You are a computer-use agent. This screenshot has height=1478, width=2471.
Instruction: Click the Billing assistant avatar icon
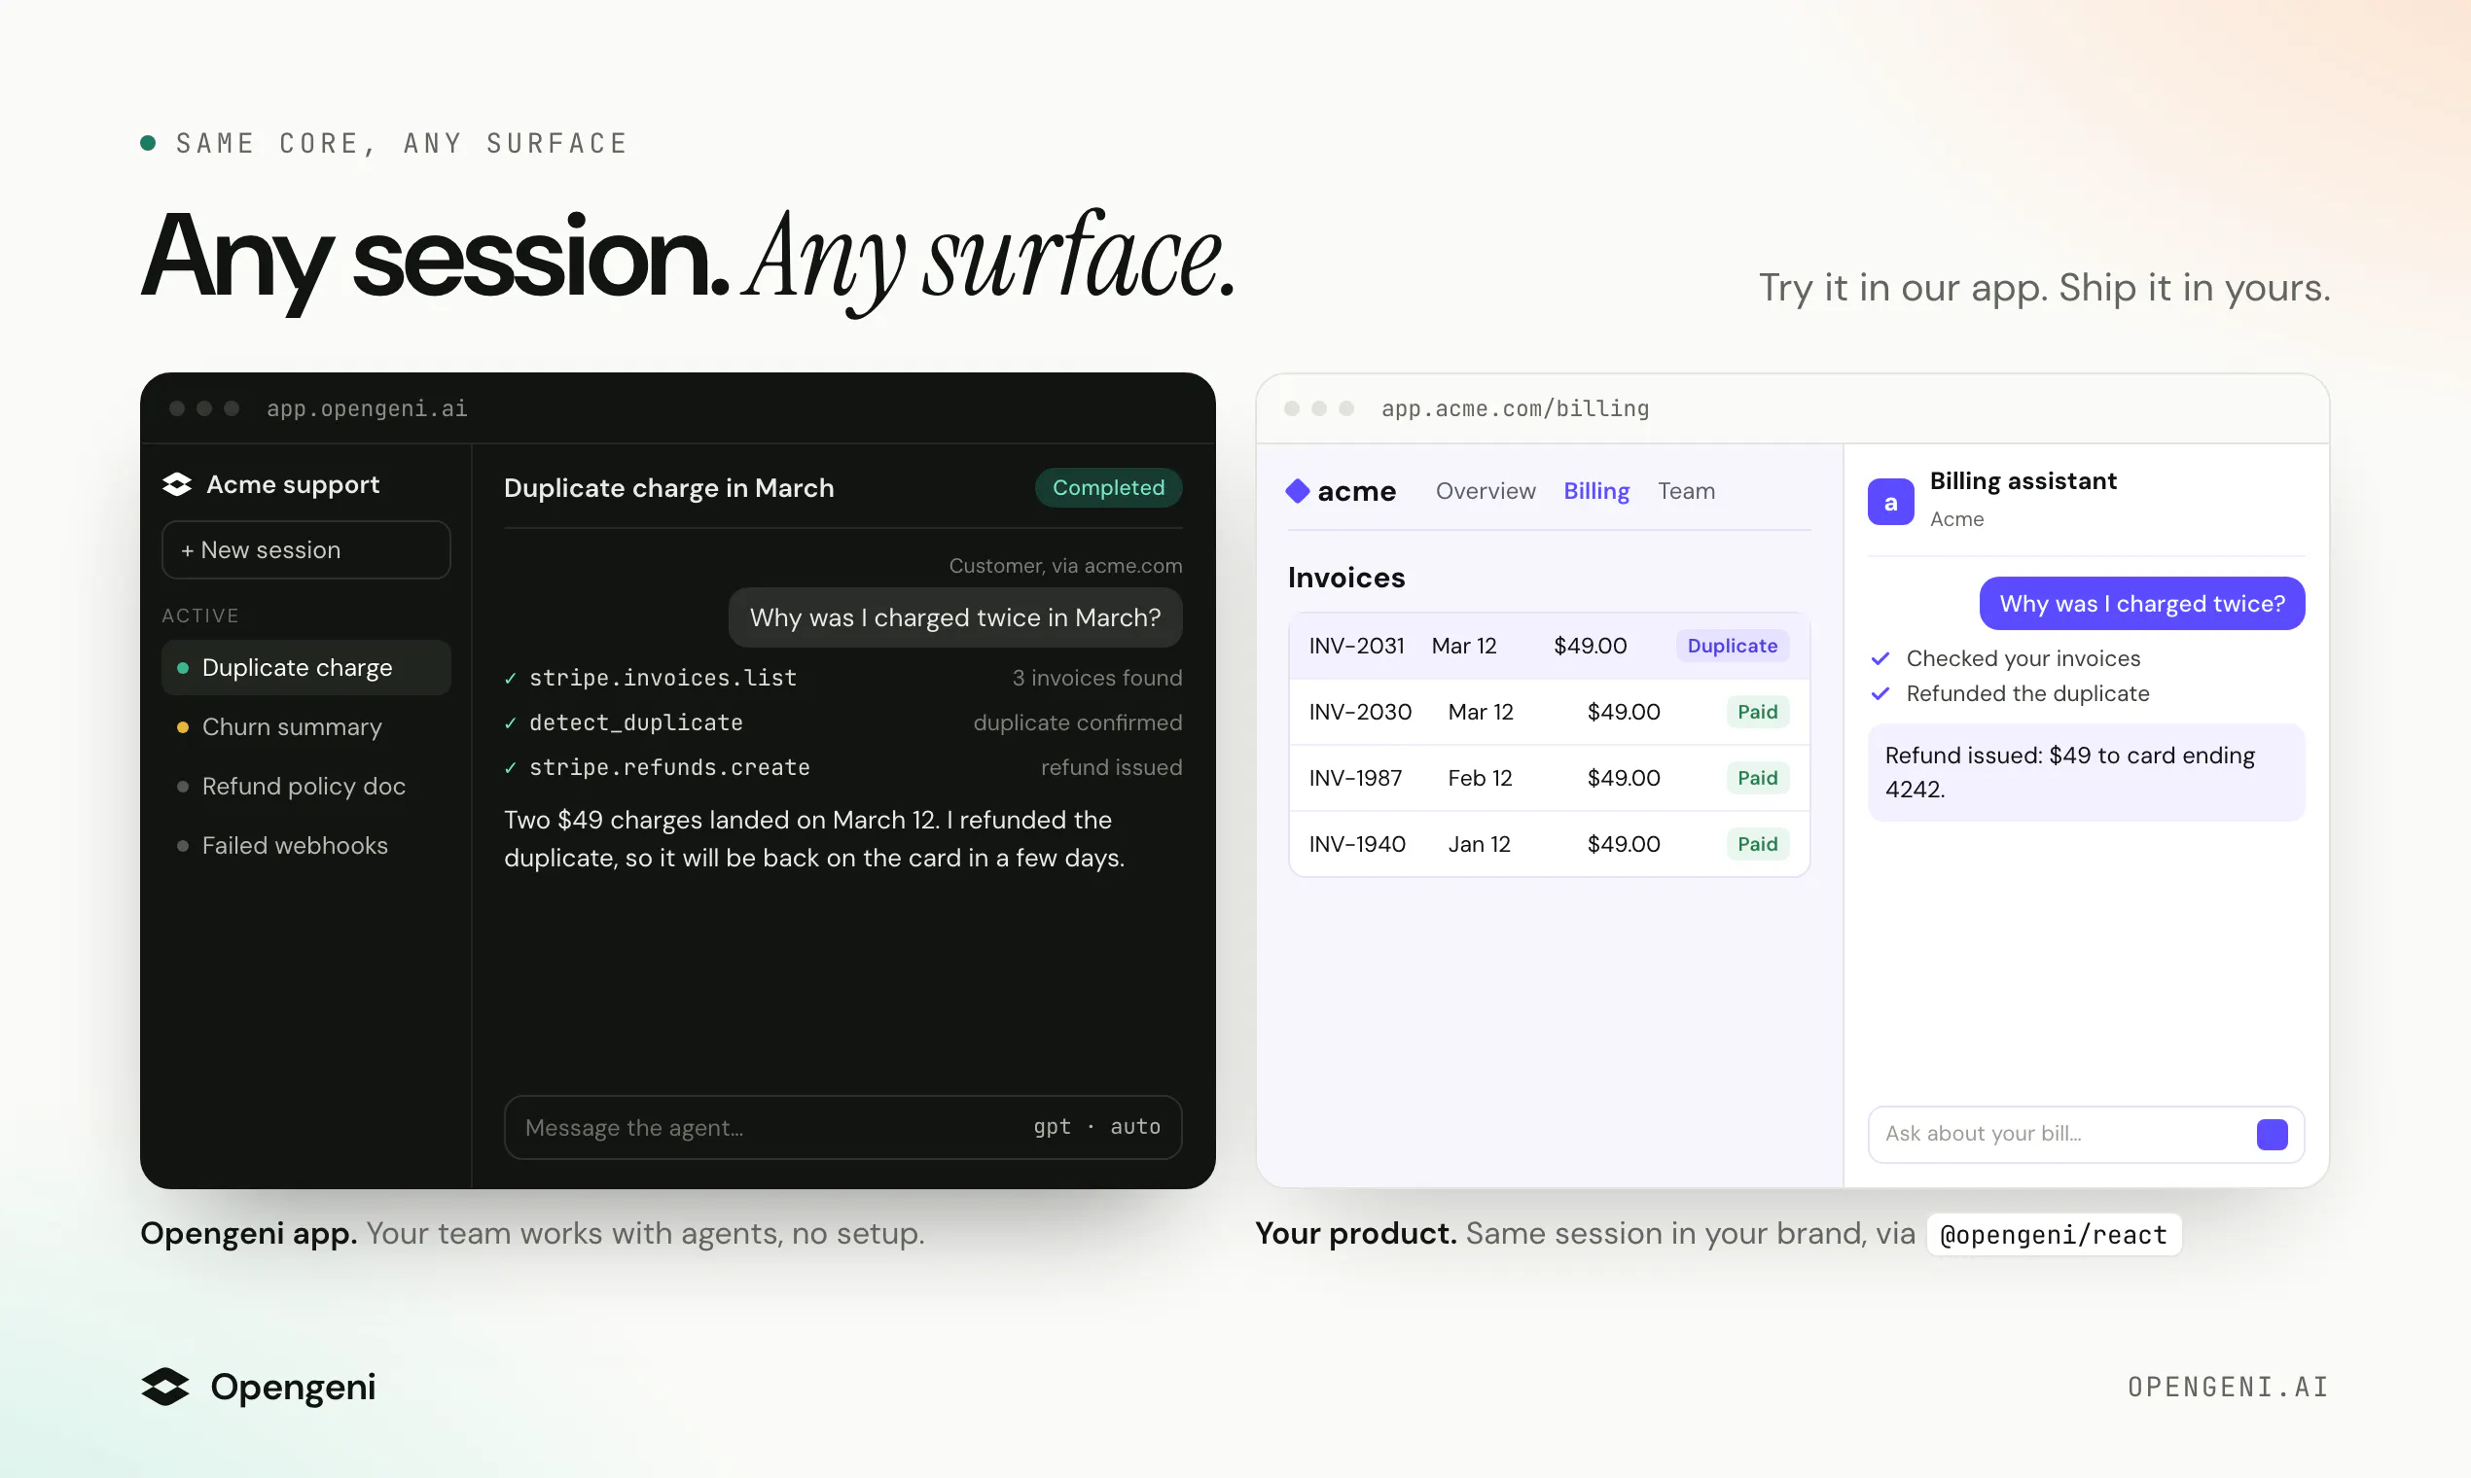pos(1890,502)
